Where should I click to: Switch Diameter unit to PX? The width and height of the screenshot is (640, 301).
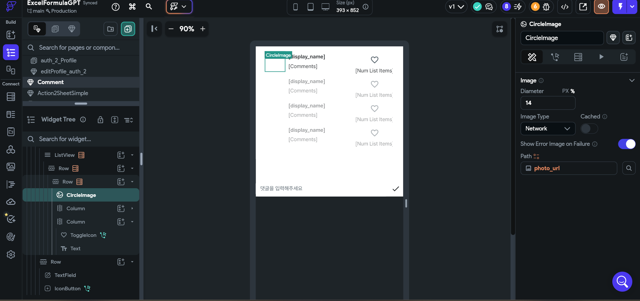[x=565, y=91]
